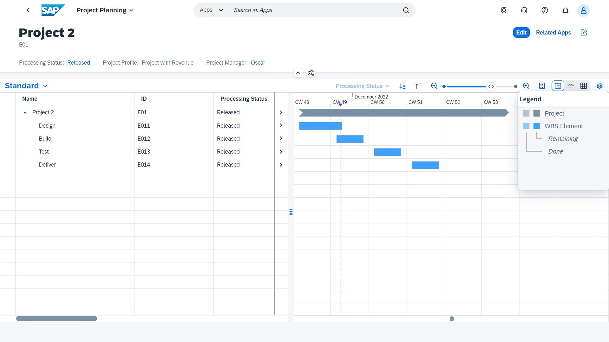The width and height of the screenshot is (609, 342).
Task: Click the Search in Apps field
Action: coord(314,10)
